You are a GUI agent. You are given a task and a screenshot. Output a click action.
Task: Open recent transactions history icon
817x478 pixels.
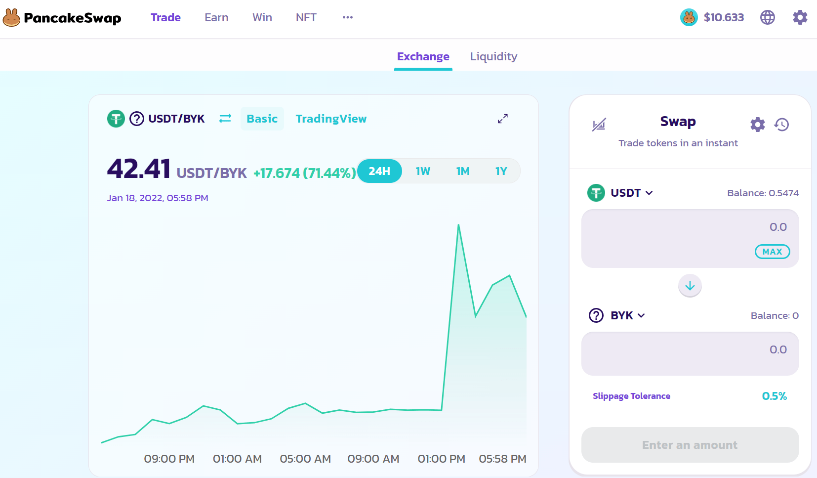pos(781,125)
